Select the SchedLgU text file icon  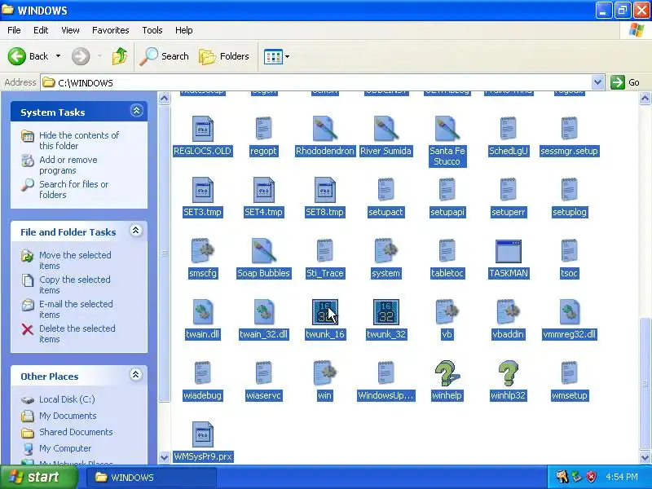click(508, 129)
